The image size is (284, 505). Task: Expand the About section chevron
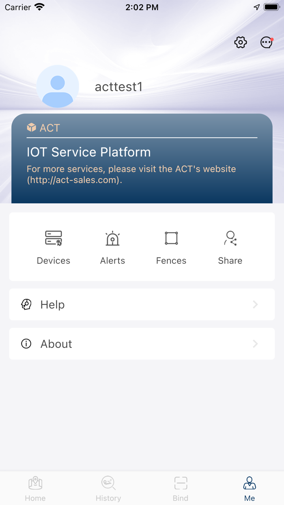255,344
